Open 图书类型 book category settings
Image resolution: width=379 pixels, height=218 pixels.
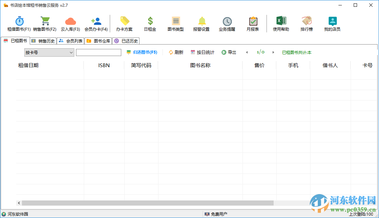[176, 23]
